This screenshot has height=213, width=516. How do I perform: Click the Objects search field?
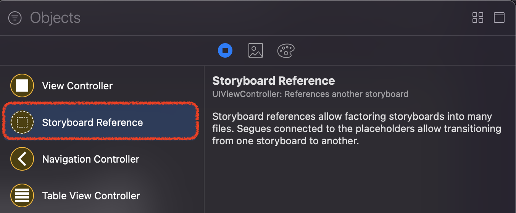coord(153,18)
